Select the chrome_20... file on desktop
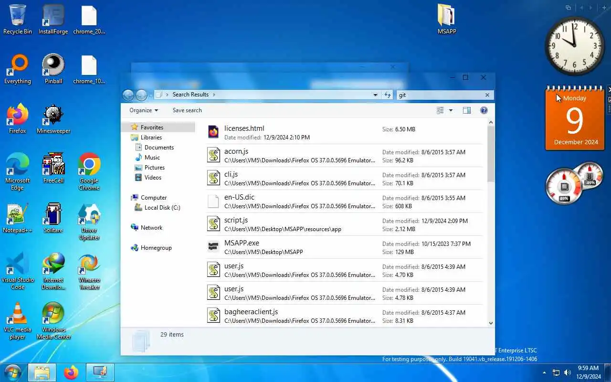Image resolution: width=611 pixels, height=382 pixels. click(89, 20)
